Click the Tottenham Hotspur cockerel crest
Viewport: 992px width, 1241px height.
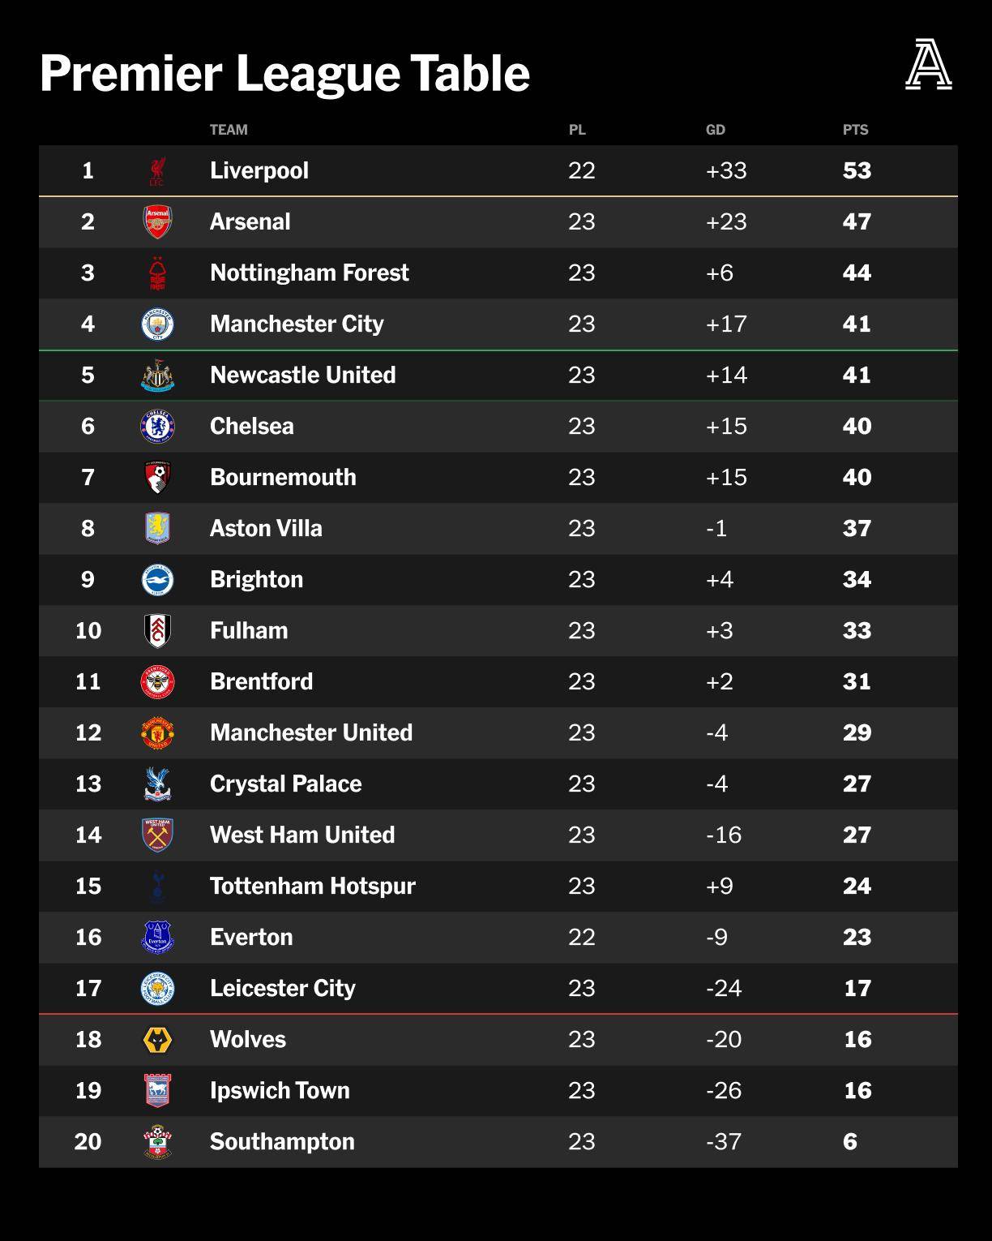157,887
